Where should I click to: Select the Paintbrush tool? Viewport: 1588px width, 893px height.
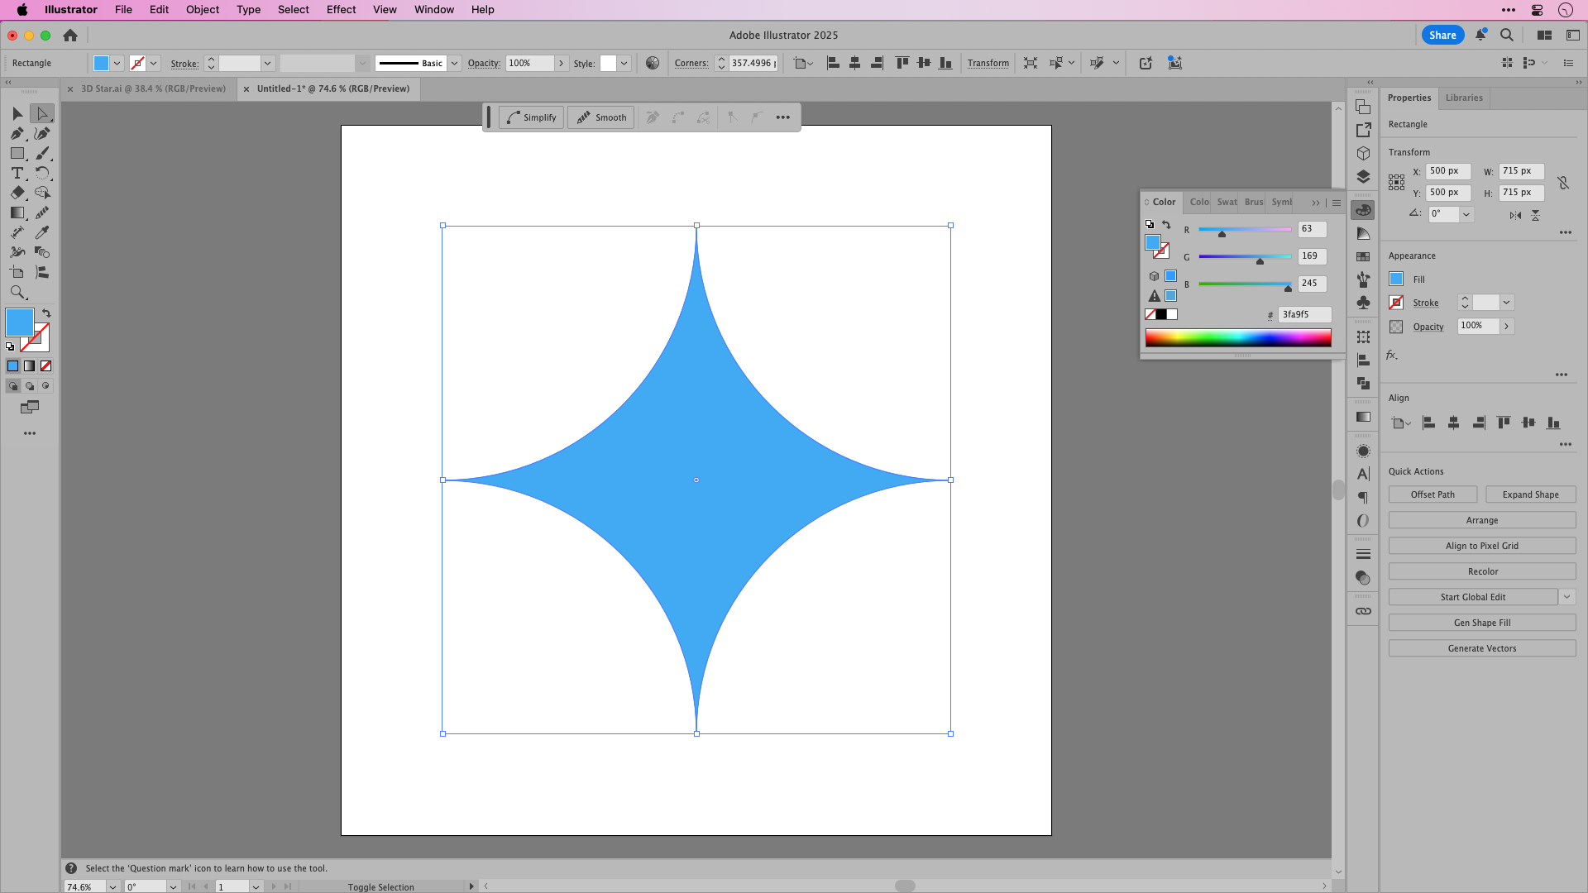tap(41, 155)
